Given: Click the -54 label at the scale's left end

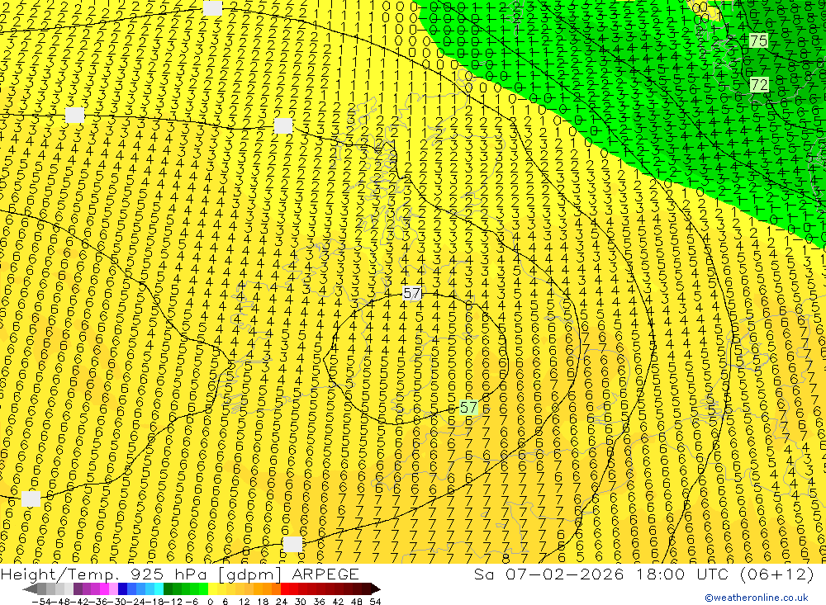Looking at the screenshot, I should click(41, 602).
